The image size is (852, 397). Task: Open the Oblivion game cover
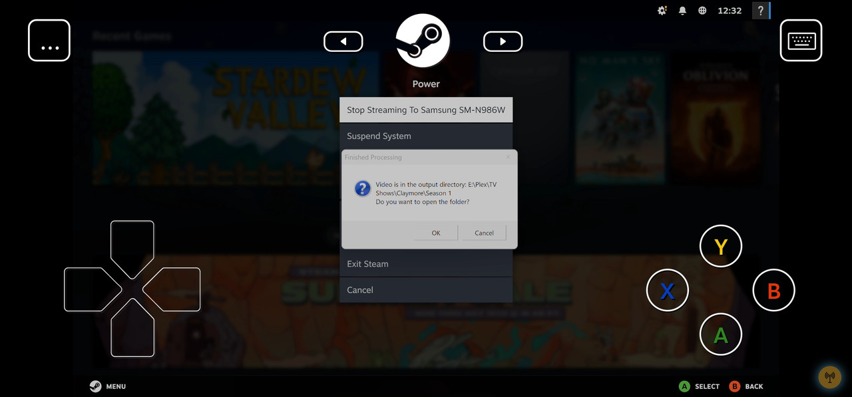click(x=714, y=118)
